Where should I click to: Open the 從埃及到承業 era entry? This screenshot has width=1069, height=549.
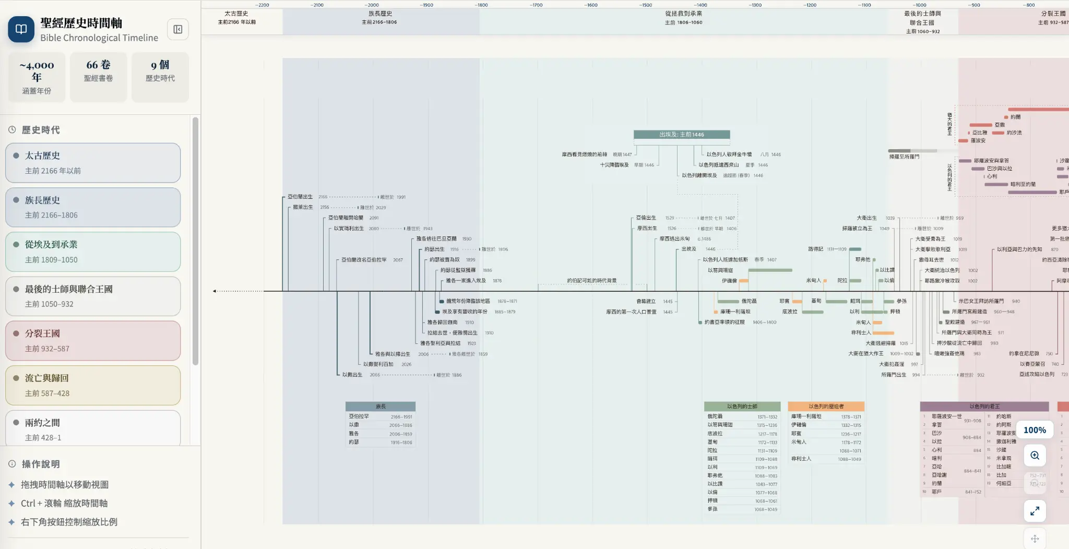pos(93,252)
